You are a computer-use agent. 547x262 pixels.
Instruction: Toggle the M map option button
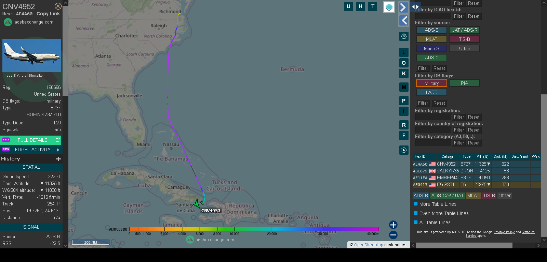click(404, 87)
